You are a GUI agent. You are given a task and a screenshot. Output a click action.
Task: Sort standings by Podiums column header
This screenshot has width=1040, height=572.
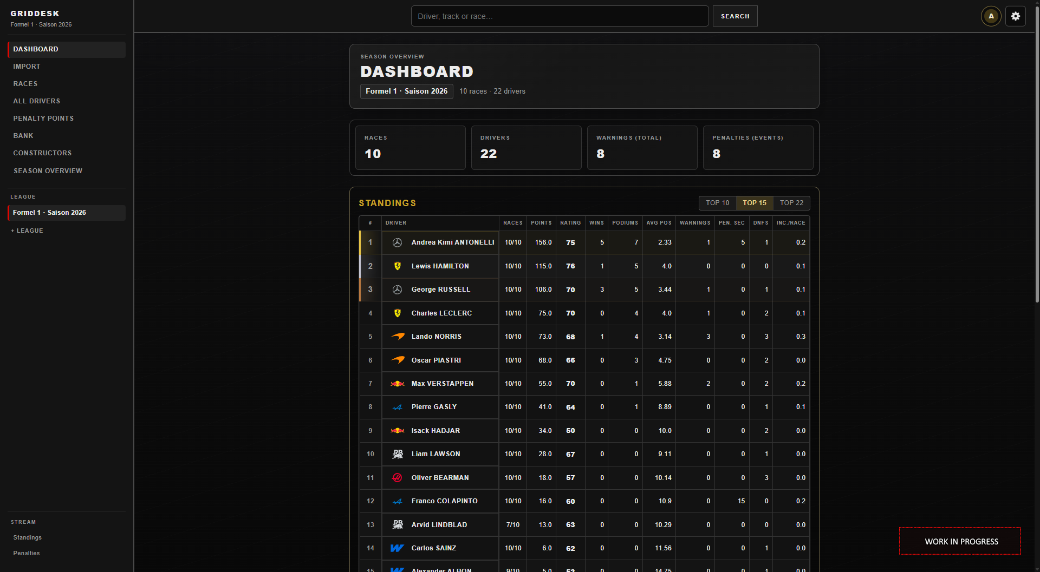tap(625, 223)
